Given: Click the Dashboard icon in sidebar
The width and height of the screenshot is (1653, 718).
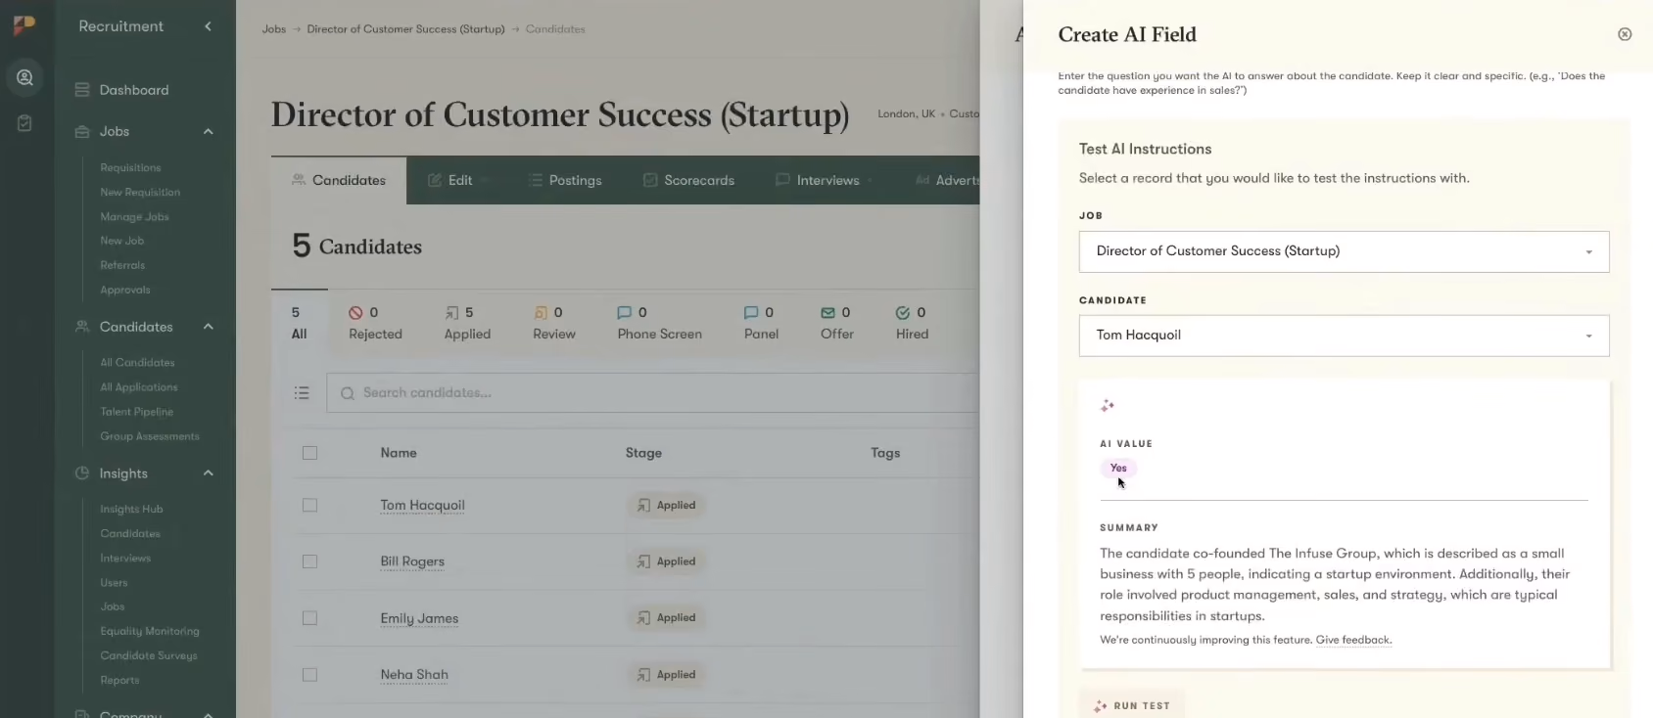Looking at the screenshot, I should (82, 90).
